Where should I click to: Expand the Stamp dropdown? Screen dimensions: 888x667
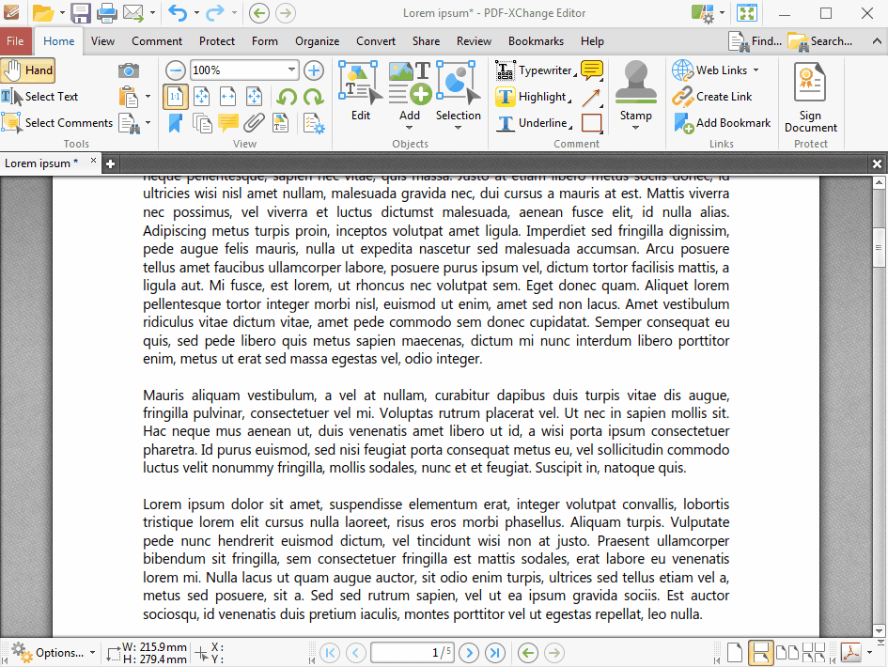coord(635,128)
